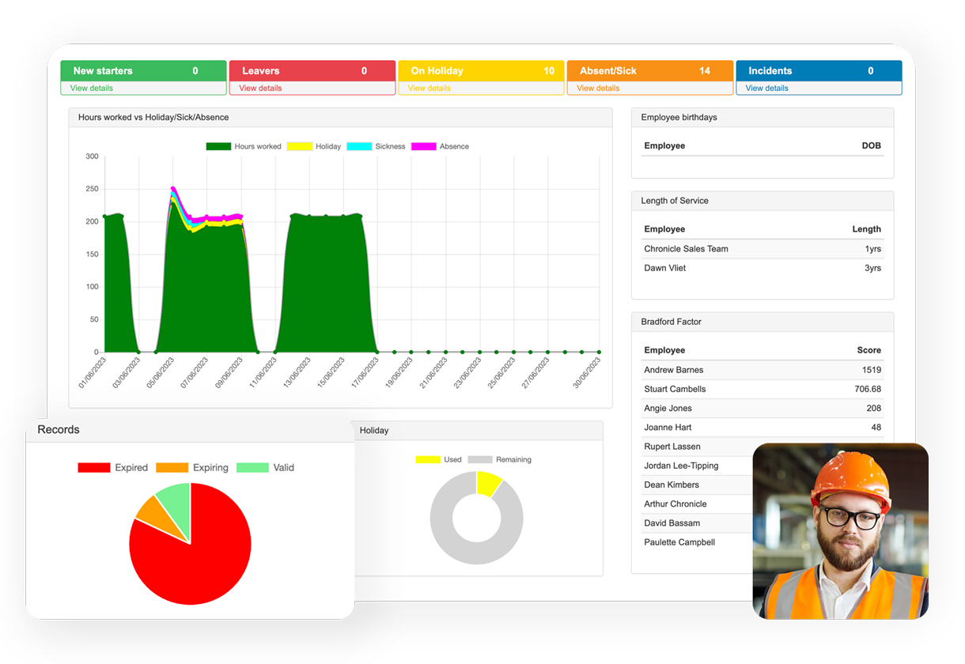Viewport: 965px width, 664px height.
Task: Click the Records panel header
Action: (59, 430)
